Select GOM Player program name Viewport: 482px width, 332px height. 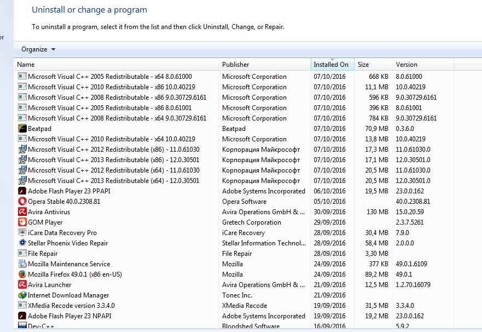(x=45, y=222)
